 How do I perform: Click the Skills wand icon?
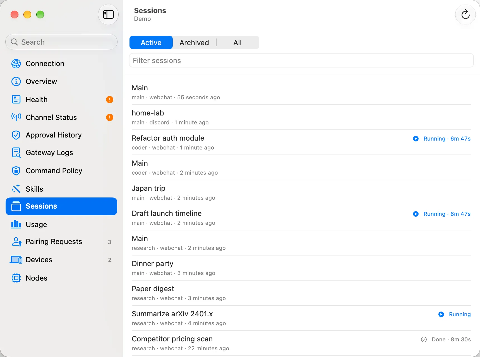click(x=16, y=189)
